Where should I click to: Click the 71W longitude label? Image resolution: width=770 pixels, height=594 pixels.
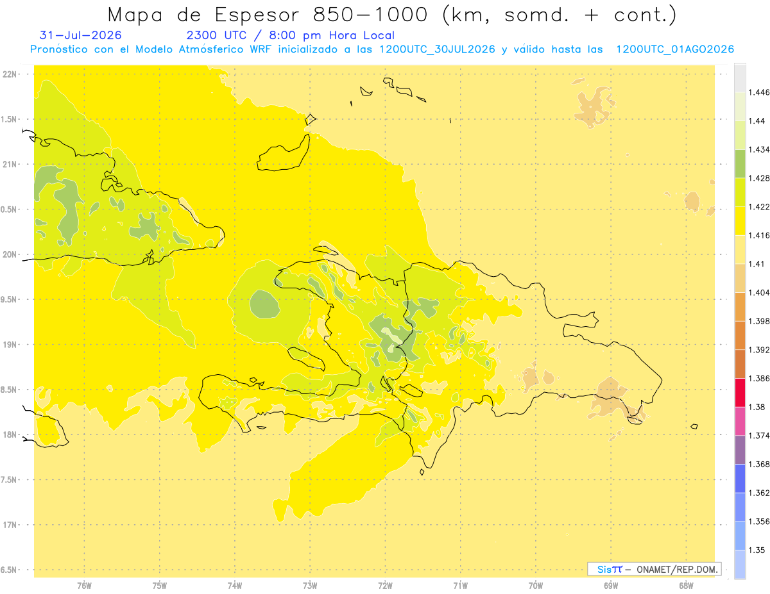460,585
